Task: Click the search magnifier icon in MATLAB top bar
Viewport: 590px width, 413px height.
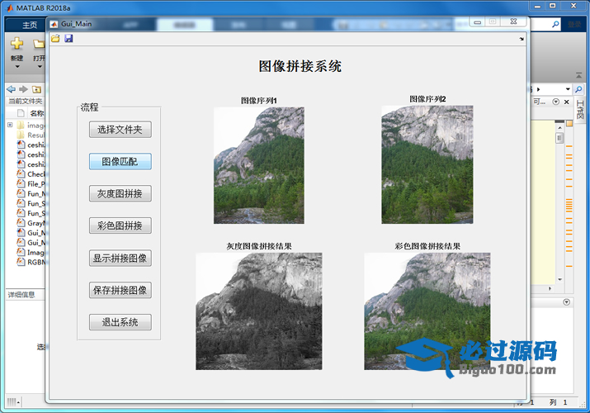Action: click(x=555, y=25)
